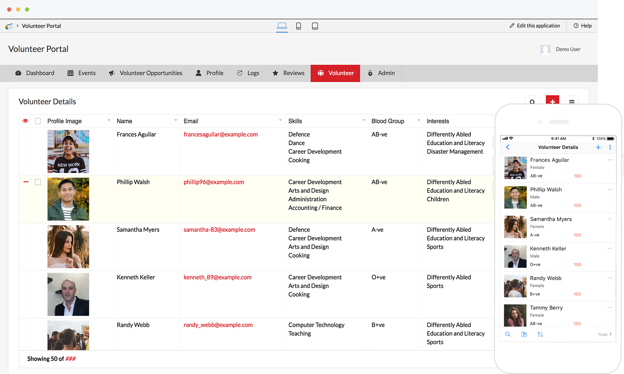Tap the filter/view icon in phone bottom bar
The width and height of the screenshot is (624, 374).
524,334
